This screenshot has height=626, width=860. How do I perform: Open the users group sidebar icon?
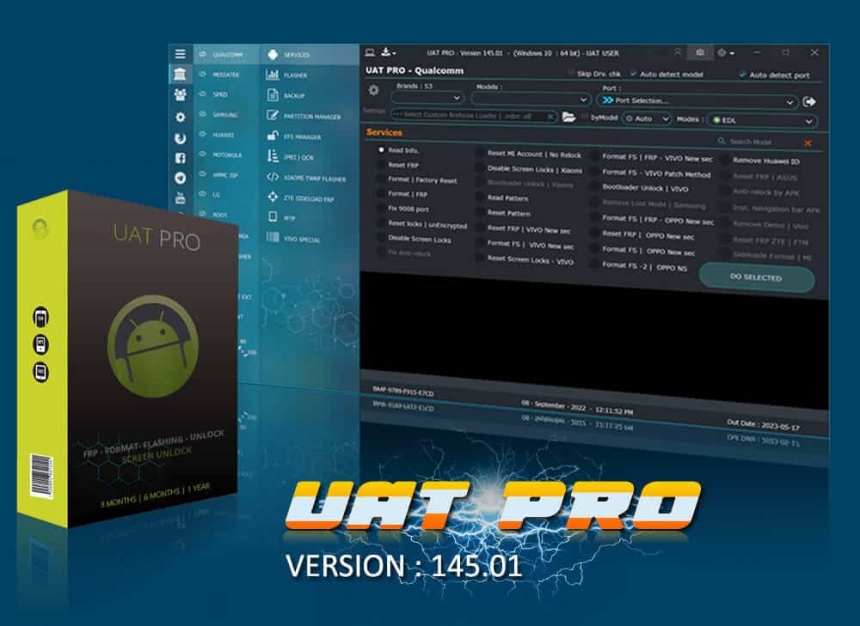180,94
